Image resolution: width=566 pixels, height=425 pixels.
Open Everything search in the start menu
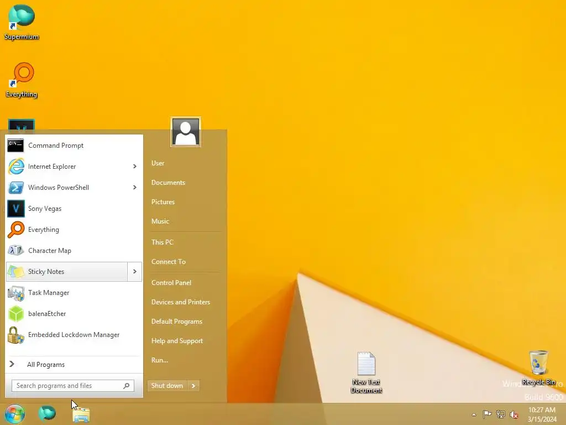[74, 230]
